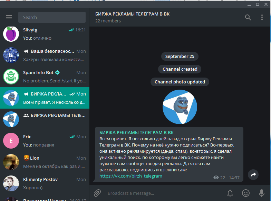Open the hamburger main menu
The image size is (271, 201).
coord(9,17)
